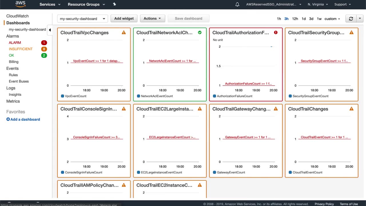Open the N. Virginia region menu
This screenshot has width=366, height=206.
coord(318,4)
